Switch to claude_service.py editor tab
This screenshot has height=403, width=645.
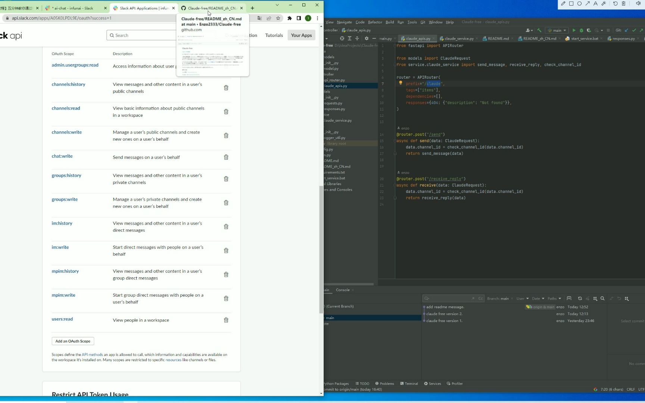coord(459,38)
